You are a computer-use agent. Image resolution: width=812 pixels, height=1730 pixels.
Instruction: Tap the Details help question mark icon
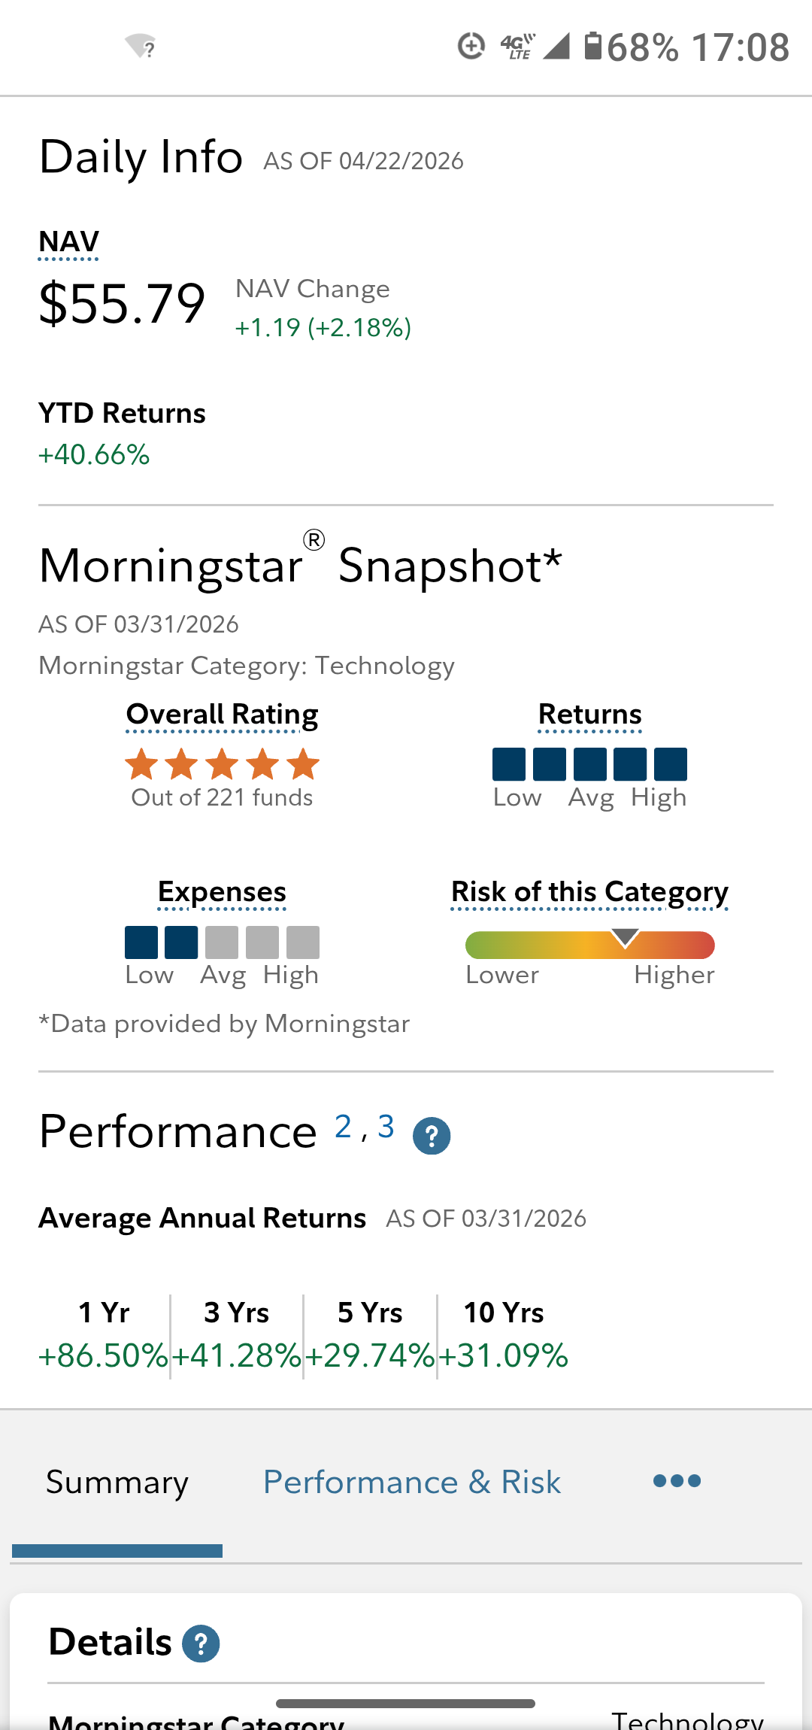(x=201, y=1643)
